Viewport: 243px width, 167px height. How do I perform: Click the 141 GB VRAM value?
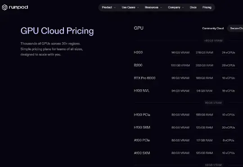(x=180, y=53)
